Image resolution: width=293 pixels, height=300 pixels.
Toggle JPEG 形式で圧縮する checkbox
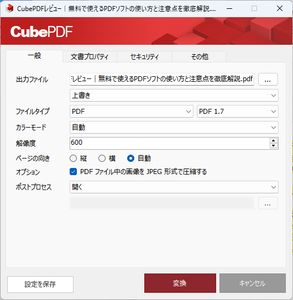[x=73, y=172]
